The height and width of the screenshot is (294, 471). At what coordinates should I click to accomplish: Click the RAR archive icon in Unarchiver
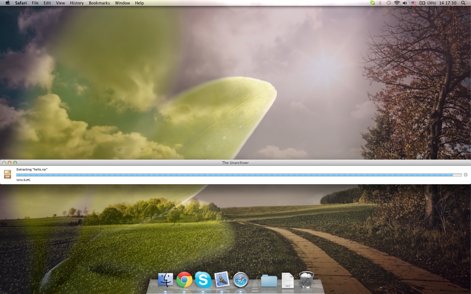click(x=8, y=174)
